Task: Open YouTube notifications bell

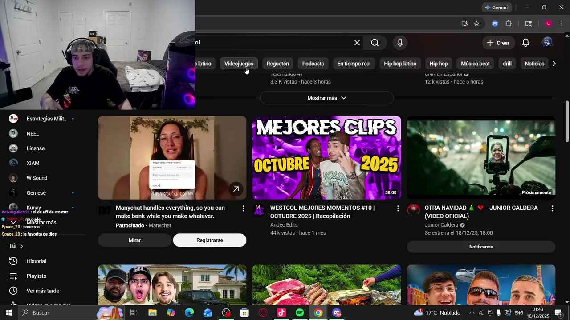Action: (525, 43)
